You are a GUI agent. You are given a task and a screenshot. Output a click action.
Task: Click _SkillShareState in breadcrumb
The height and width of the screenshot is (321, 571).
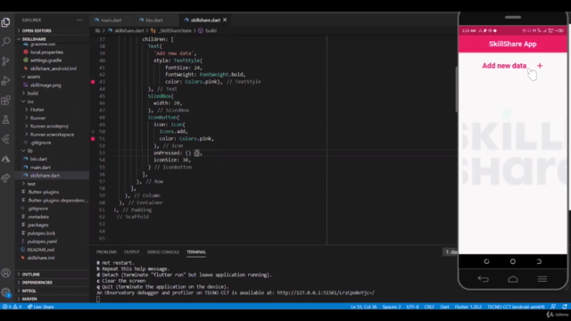(175, 31)
